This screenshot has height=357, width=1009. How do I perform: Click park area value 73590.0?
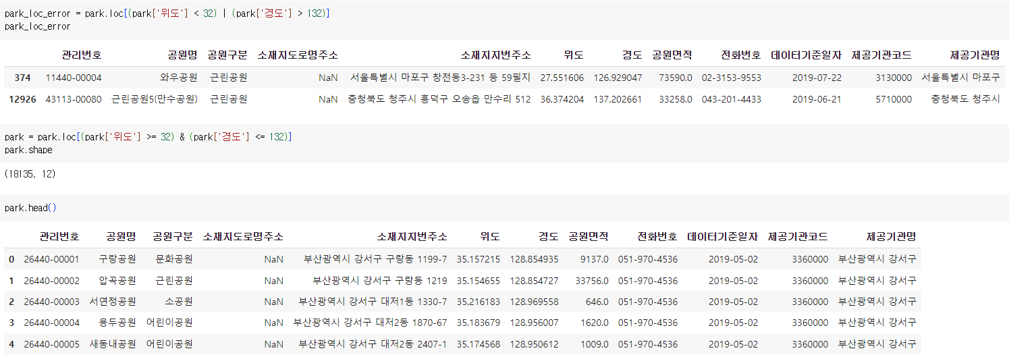676,78
